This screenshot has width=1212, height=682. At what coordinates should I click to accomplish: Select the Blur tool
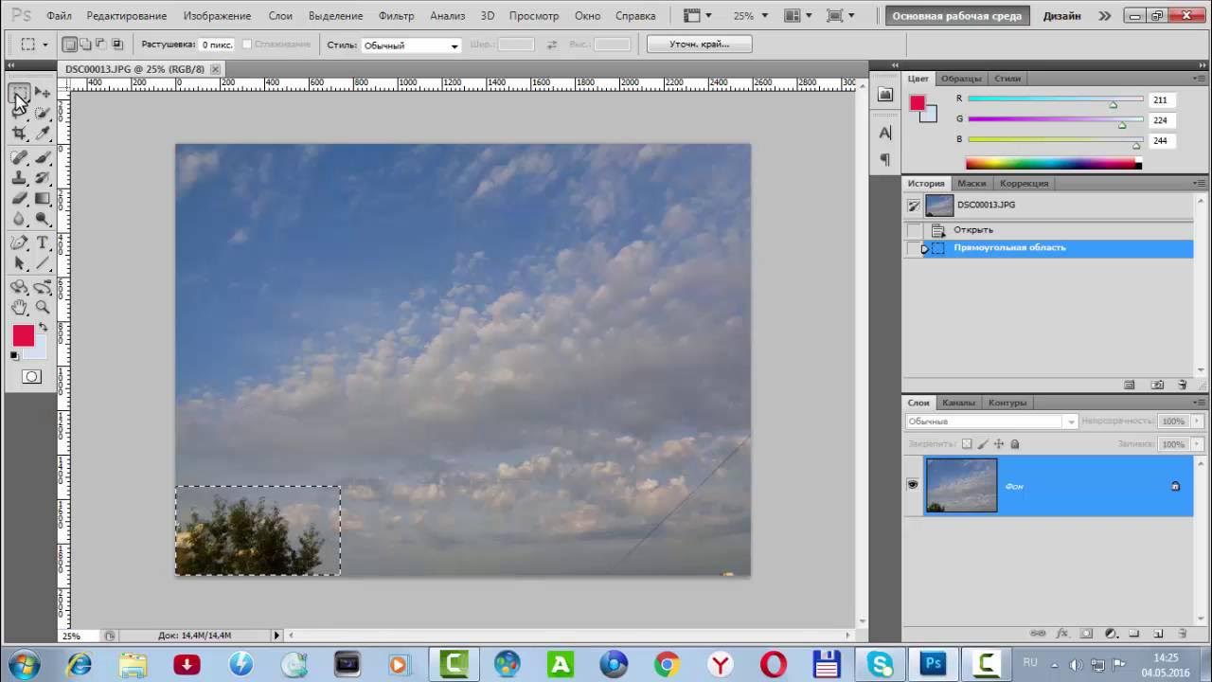point(19,219)
